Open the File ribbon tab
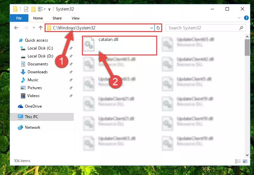The width and height of the screenshot is (254, 175). [x=19, y=18]
